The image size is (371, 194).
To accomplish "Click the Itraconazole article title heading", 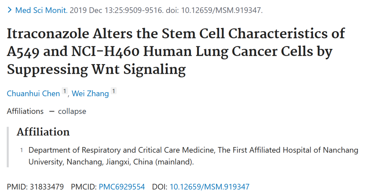I will tap(176, 51).
